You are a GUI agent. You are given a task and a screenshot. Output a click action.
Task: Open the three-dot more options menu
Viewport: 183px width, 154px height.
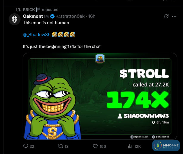[x=174, y=16]
